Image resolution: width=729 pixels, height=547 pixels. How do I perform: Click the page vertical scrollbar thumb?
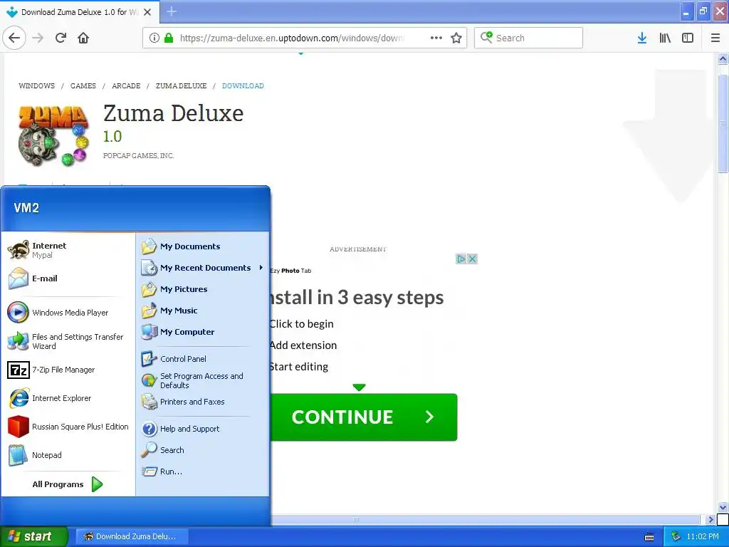(x=723, y=123)
